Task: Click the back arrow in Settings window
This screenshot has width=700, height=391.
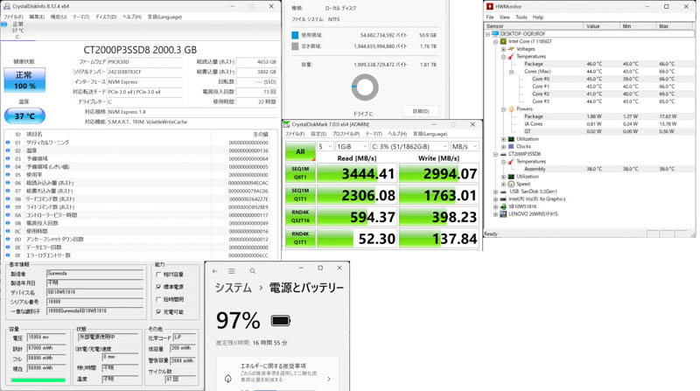Action: 215,271
